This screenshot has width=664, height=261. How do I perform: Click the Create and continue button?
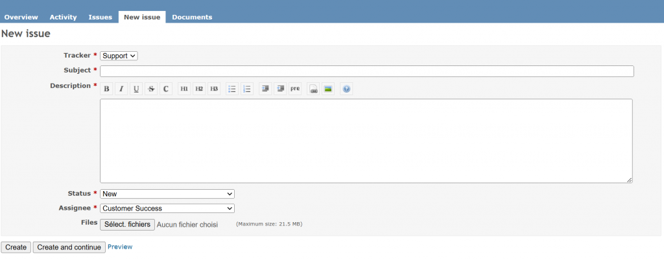[x=69, y=247]
